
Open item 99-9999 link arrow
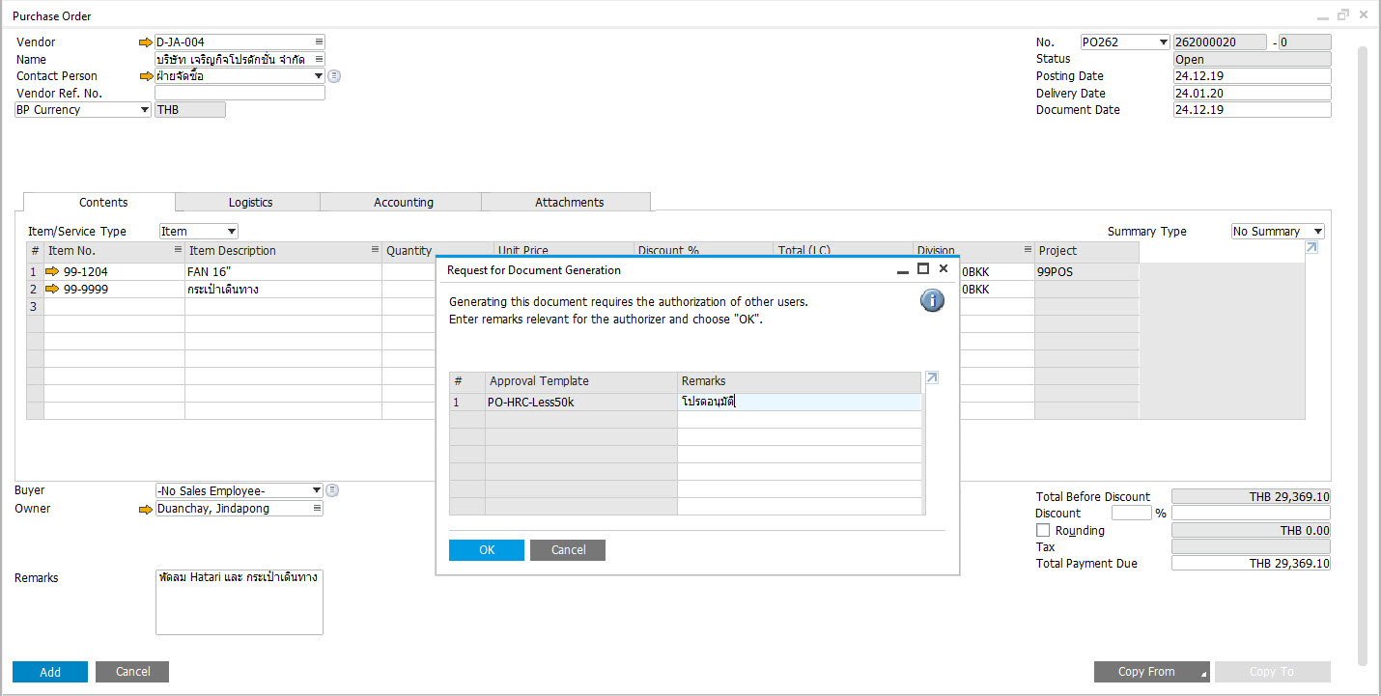click(x=52, y=290)
